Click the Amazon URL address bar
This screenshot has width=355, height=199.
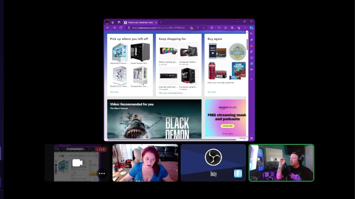(159, 28)
